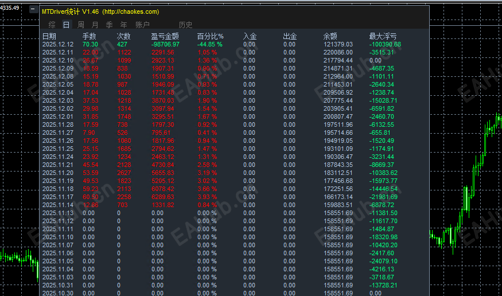Viewport: 502px width, 296px height.
Task: Select the date cell 2025.11.13
Action: (x=58, y=213)
